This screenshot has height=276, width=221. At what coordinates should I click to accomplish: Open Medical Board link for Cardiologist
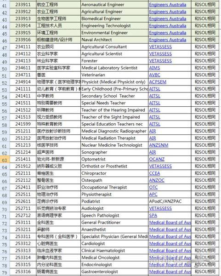[x=170, y=244]
